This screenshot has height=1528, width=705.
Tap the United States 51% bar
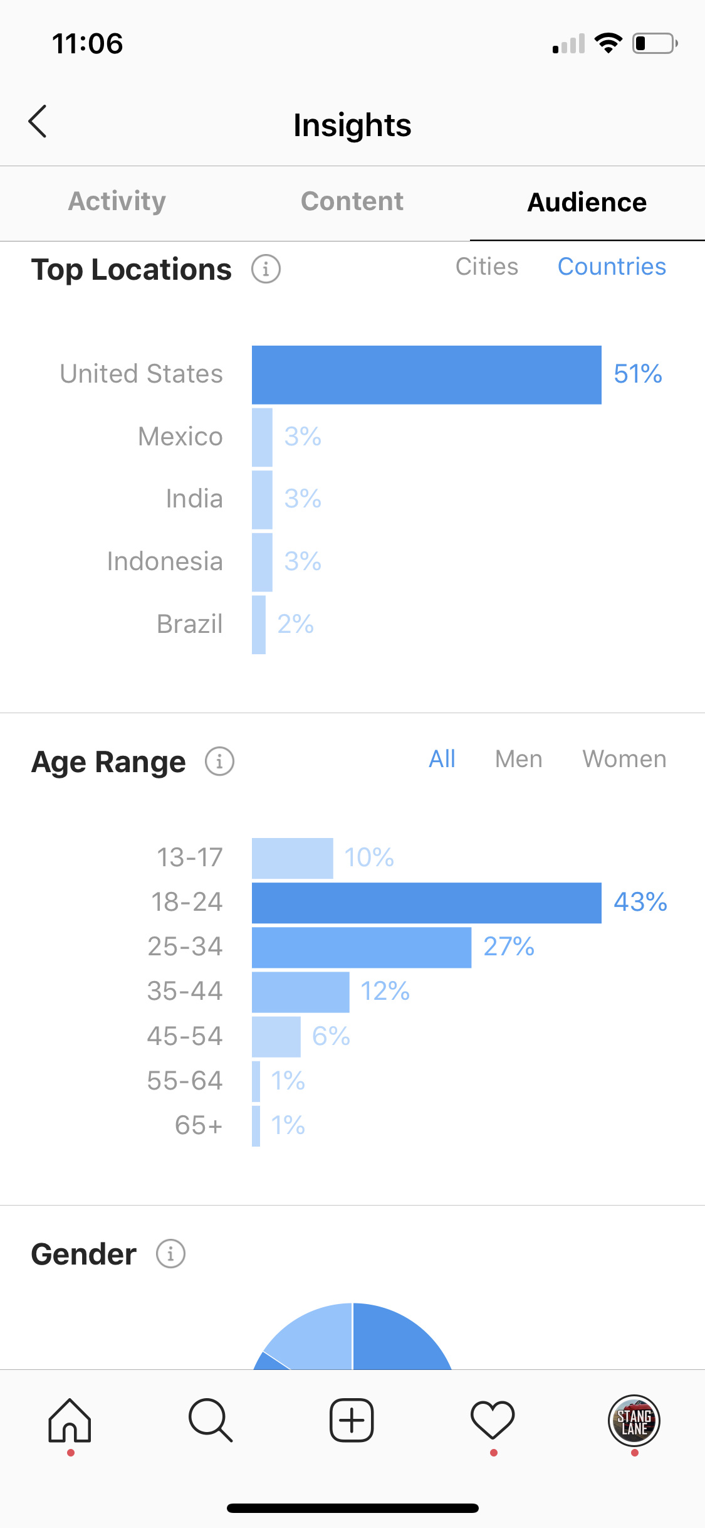pyautogui.click(x=427, y=374)
